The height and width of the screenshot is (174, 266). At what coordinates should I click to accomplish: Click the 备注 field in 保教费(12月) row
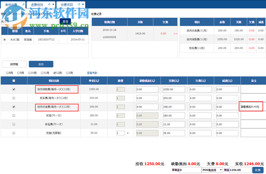[253, 89]
